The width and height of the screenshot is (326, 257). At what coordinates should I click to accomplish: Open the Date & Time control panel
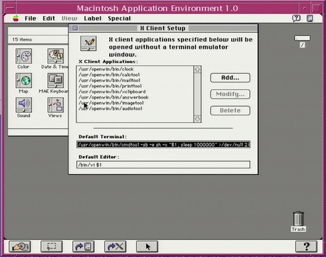(55, 56)
